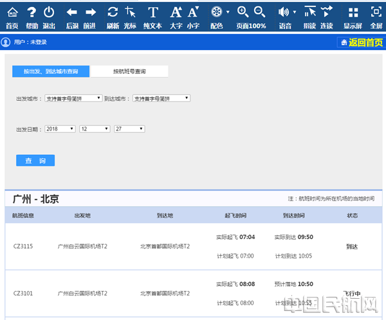
Task: Open the 2018 year dropdown
Action: [60, 129]
